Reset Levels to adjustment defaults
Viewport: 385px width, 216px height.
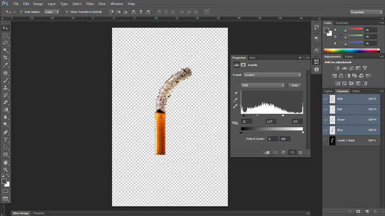click(283, 152)
